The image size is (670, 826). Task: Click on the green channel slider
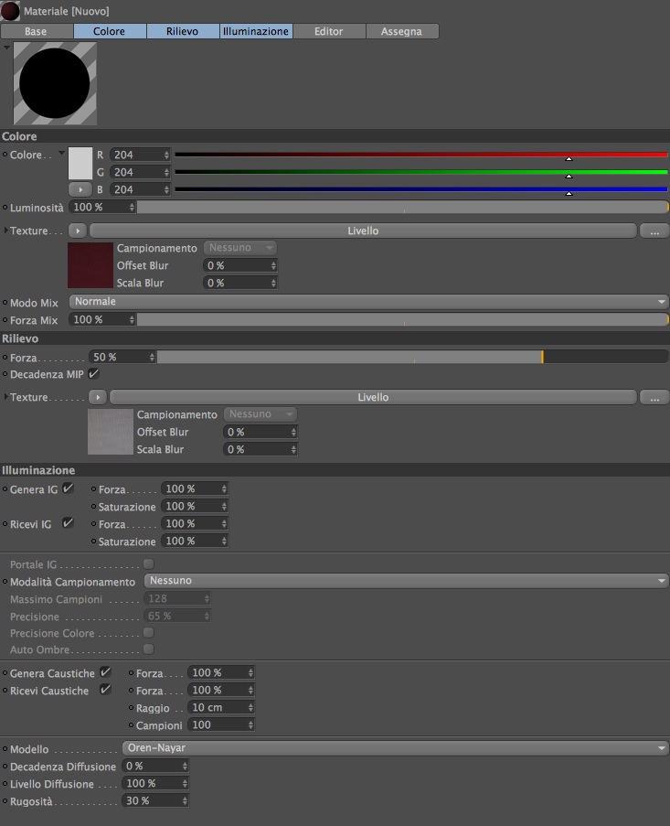421,172
